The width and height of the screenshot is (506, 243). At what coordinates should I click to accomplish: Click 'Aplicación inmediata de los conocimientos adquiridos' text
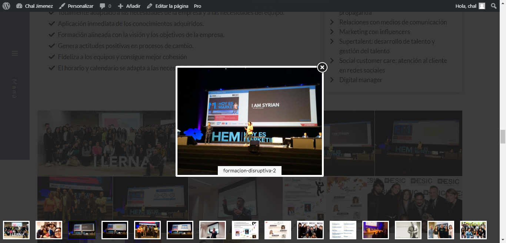(x=131, y=24)
